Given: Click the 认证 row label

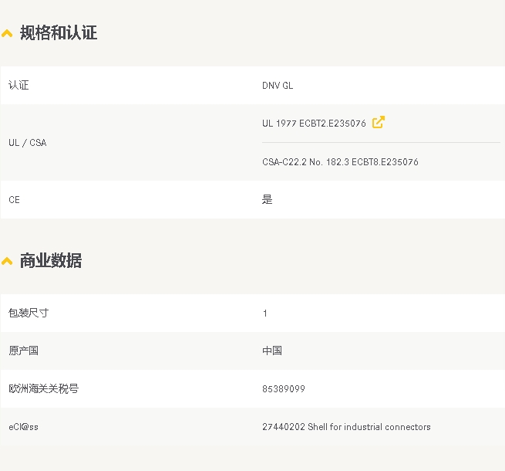Looking at the screenshot, I should click(x=19, y=85).
